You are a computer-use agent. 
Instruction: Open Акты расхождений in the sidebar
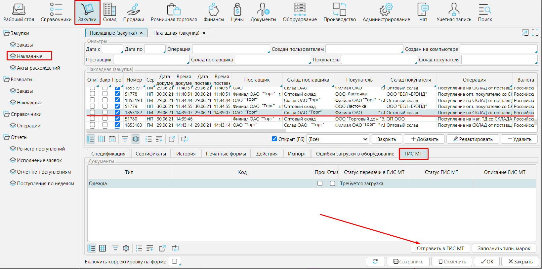[x=38, y=68]
